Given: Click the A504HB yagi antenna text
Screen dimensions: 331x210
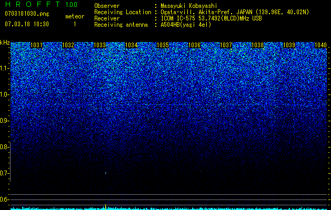Looking at the screenshot, I should (186, 25).
